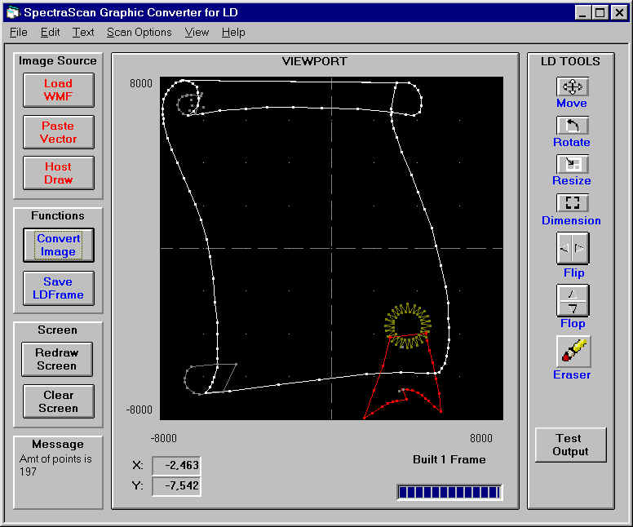Click the blue progress bar
The height and width of the screenshot is (527, 633).
tap(449, 492)
